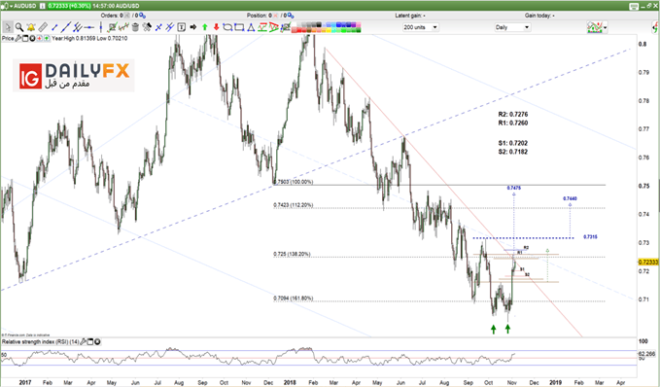The height and width of the screenshot is (387, 660).
Task: Remove the Price panel with its X icon
Action: pyautogui.click(x=32, y=38)
